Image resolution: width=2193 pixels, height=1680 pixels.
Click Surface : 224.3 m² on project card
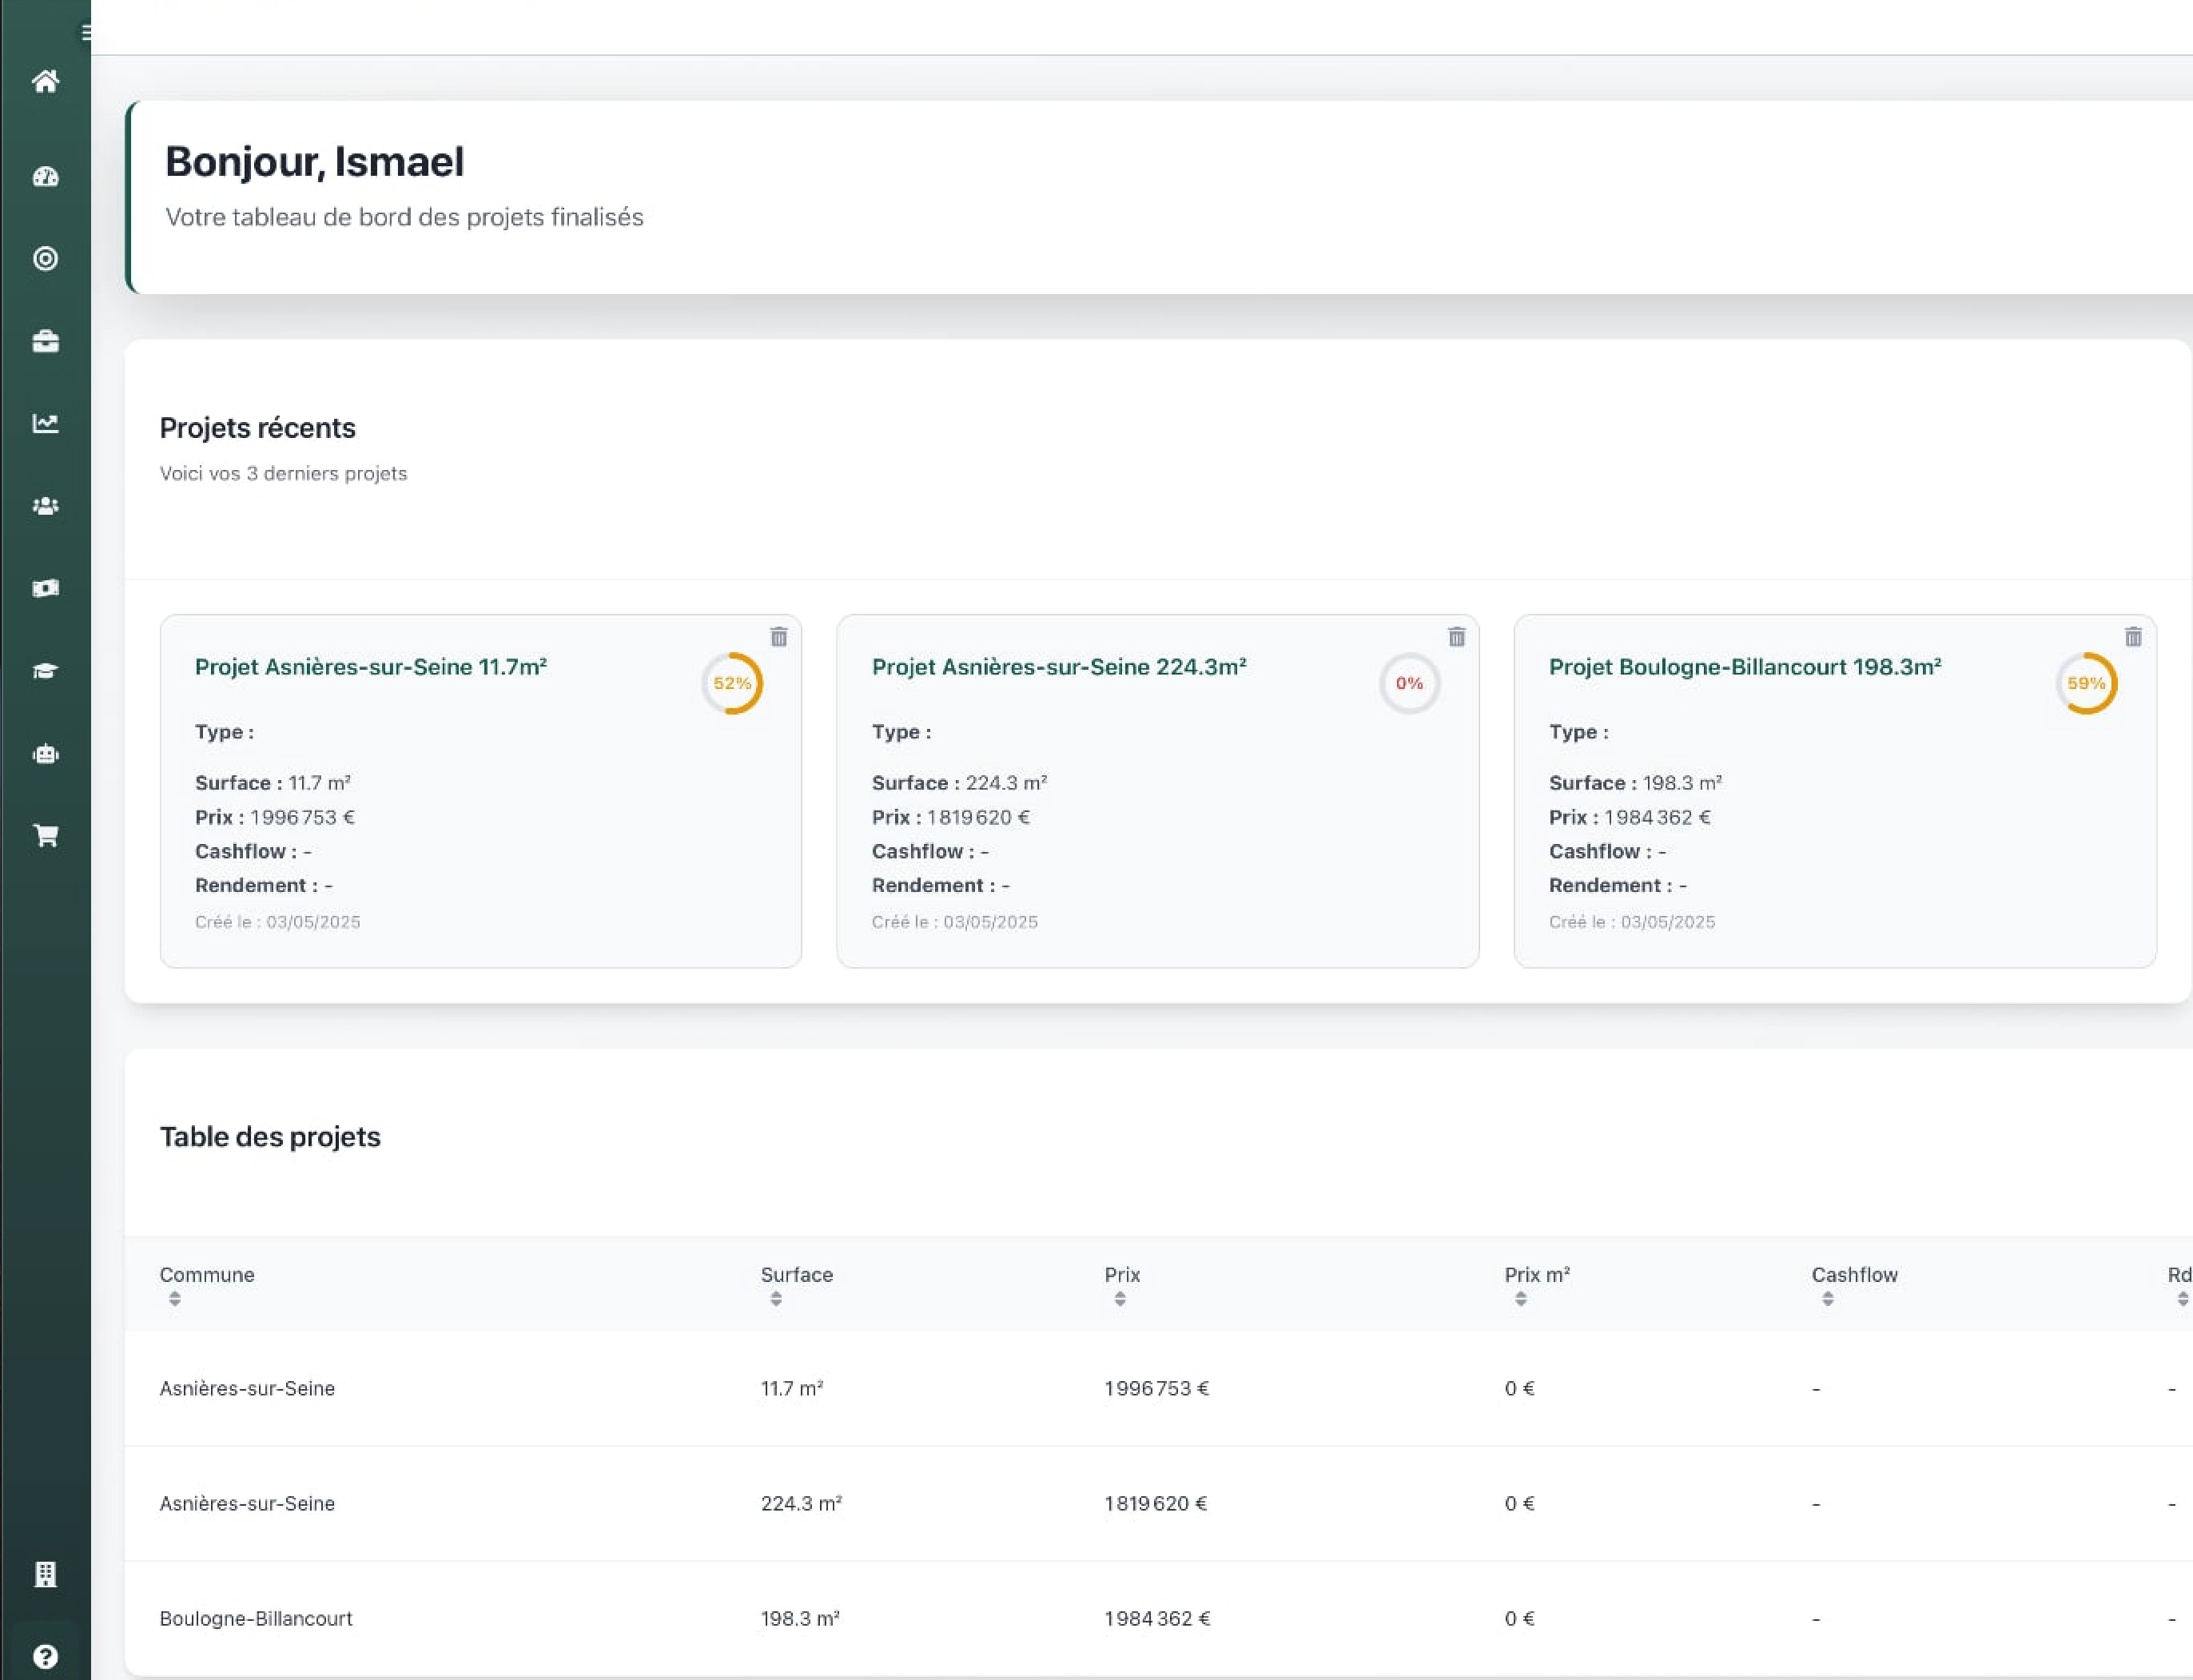[959, 783]
